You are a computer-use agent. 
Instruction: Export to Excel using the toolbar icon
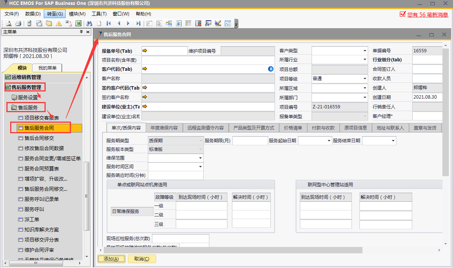coord(78,23)
